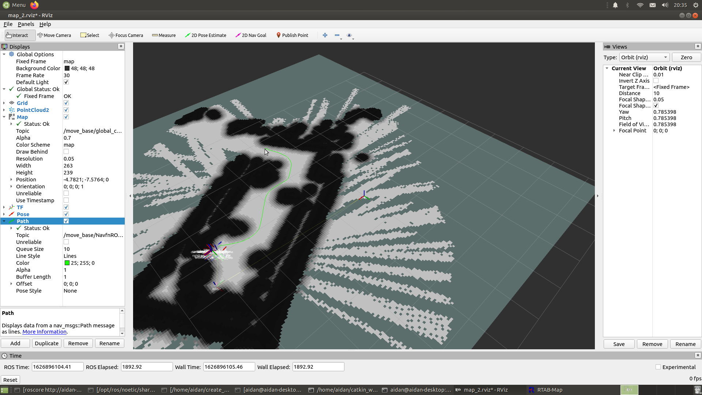
Task: Open the Panels menu
Action: (x=26, y=24)
